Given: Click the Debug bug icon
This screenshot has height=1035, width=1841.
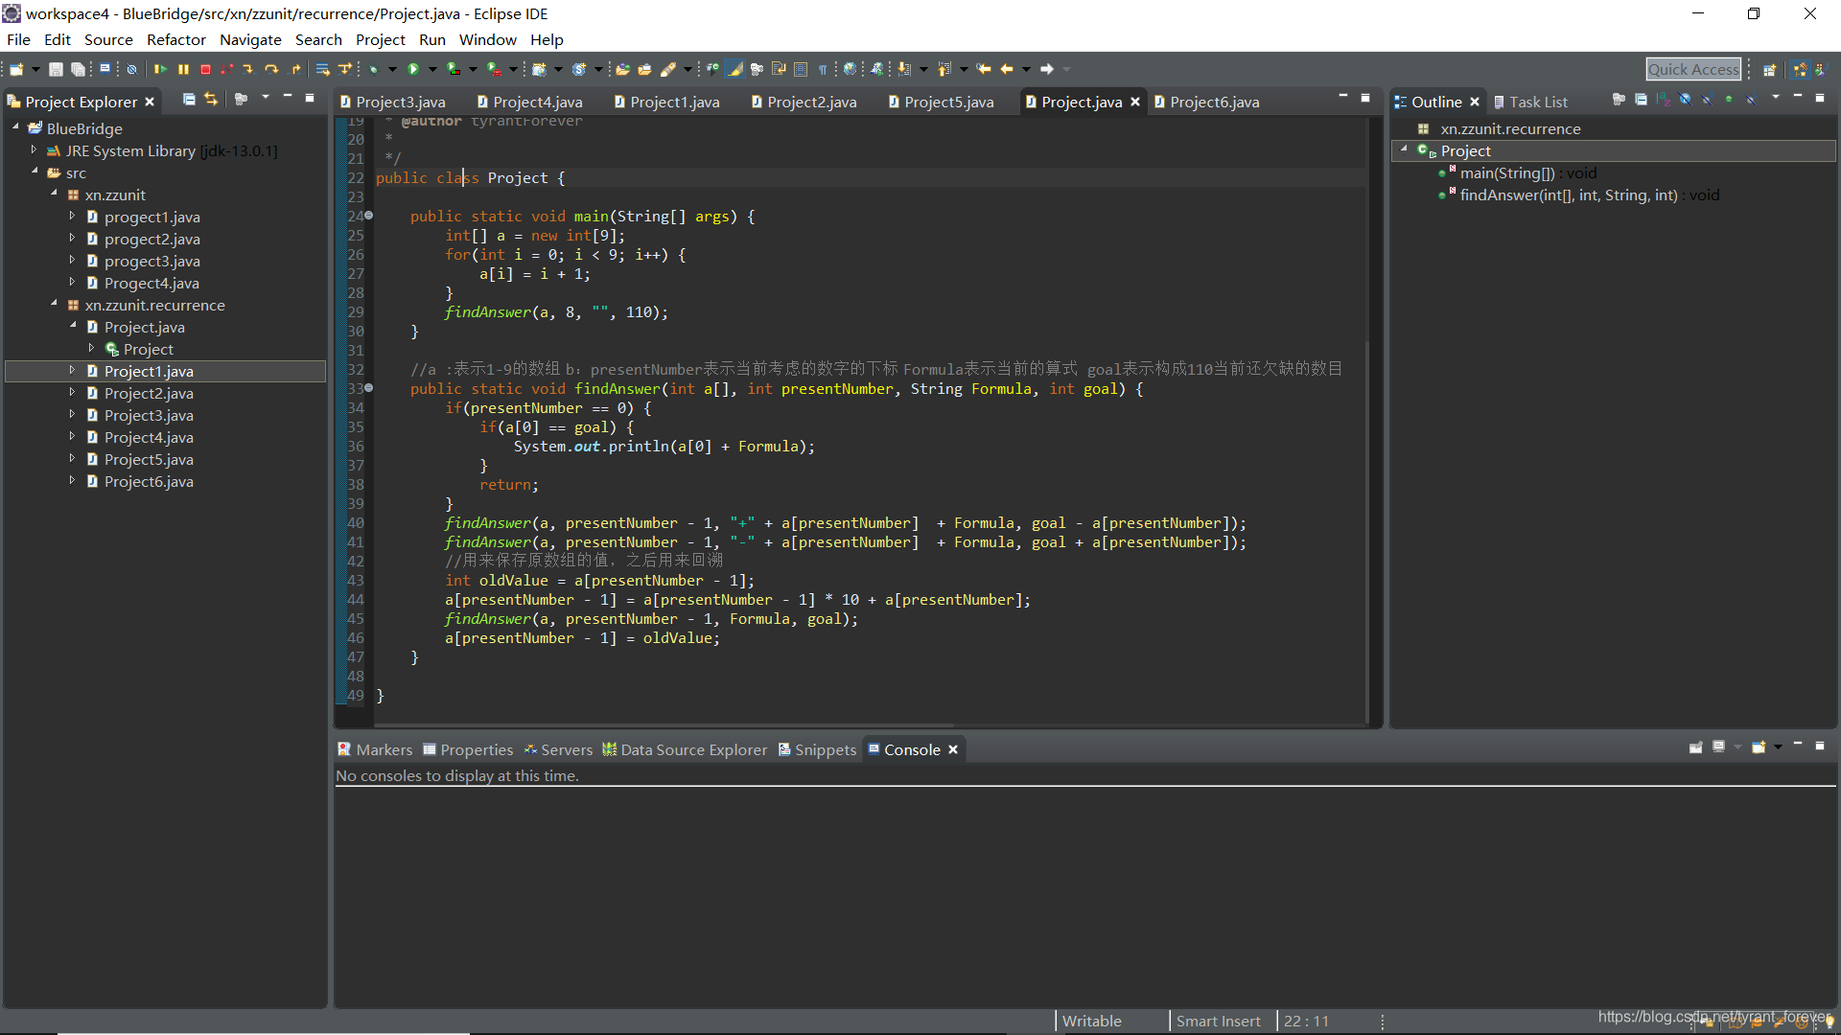Looking at the screenshot, I should pos(374,69).
